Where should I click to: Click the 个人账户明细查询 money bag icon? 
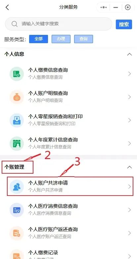(17, 97)
